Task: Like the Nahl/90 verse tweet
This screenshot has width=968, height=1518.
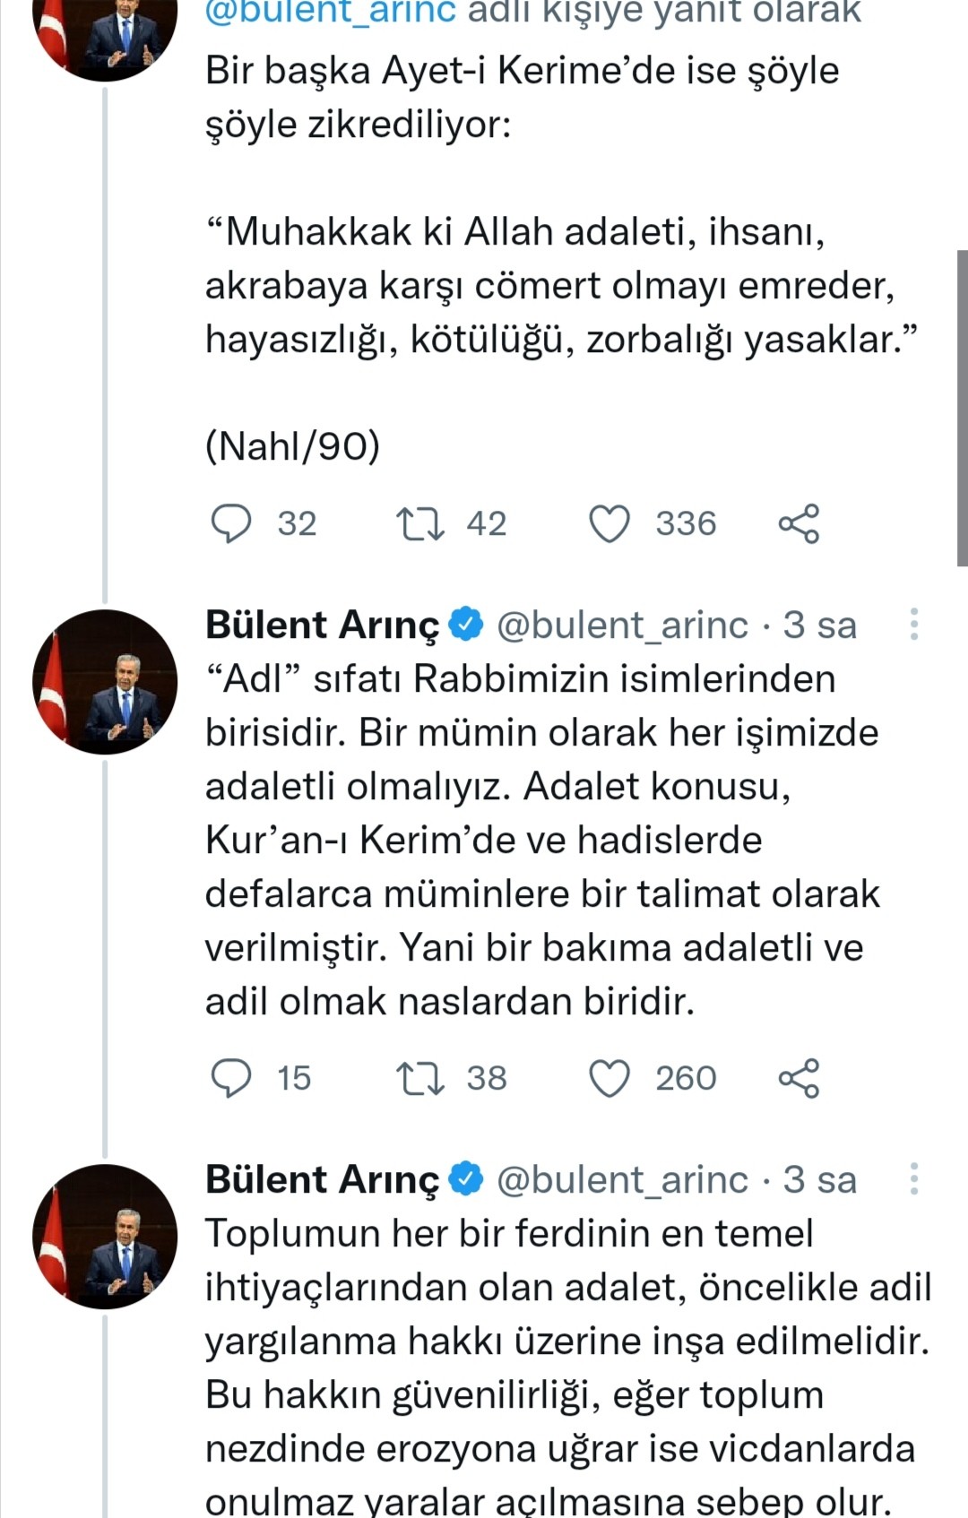Action: click(x=609, y=524)
